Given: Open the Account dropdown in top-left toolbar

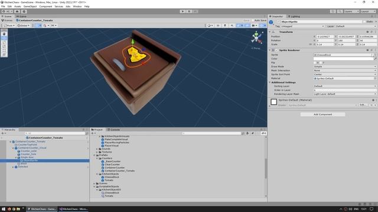Looking at the screenshot, I should (7, 11).
